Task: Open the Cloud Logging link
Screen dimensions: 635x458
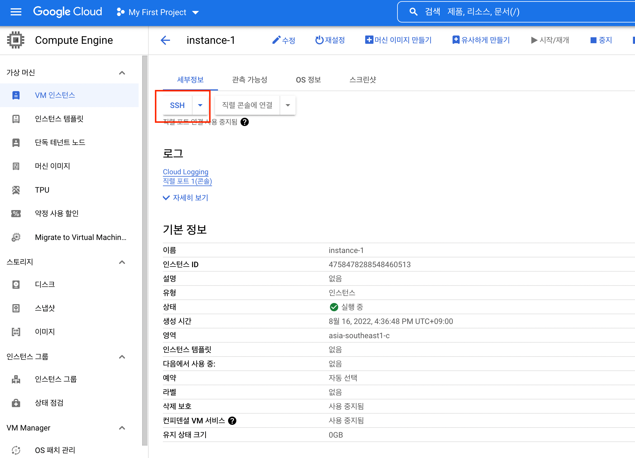Action: [x=186, y=172]
